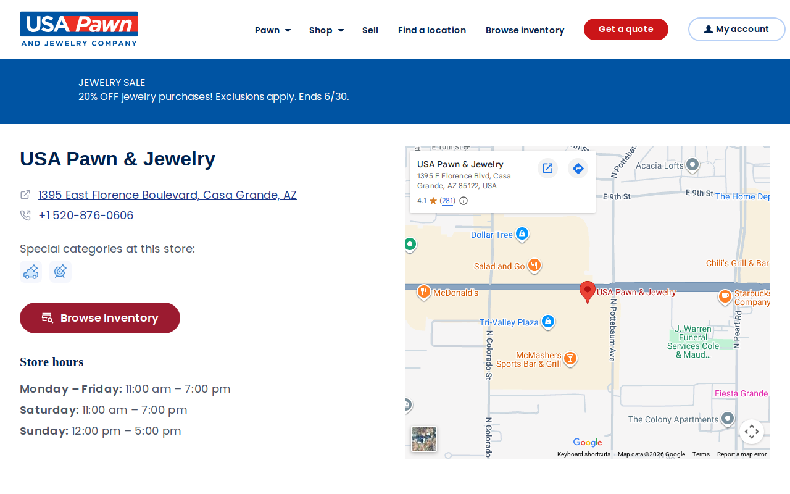Select the Tri-Valley Plaza marker
The image size is (790, 494).
547,322
